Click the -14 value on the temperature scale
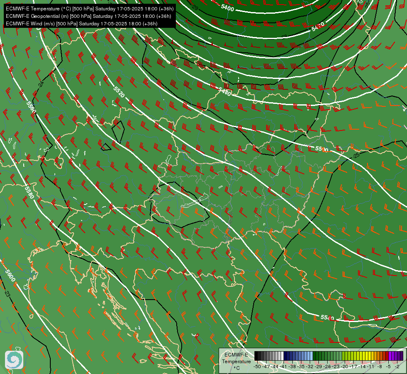 pyautogui.click(x=362, y=367)
